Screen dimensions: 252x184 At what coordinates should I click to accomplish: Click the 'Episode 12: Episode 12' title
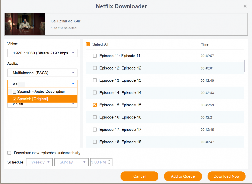[120, 68]
